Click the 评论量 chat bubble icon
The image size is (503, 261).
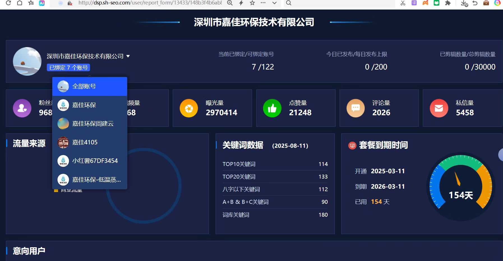point(356,108)
